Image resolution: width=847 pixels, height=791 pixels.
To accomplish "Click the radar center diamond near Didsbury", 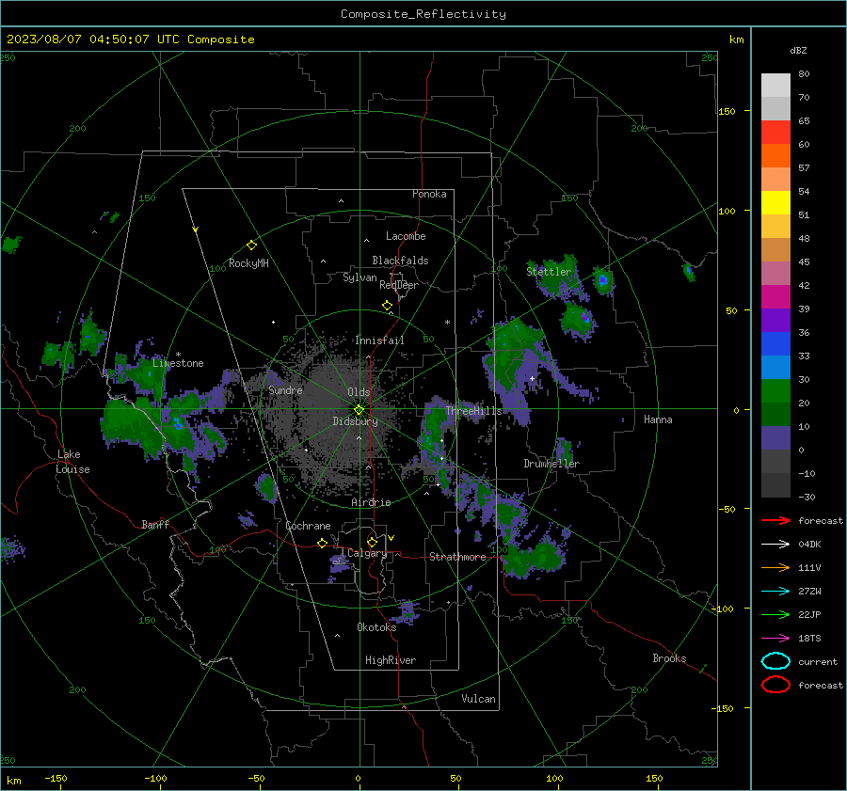I will (359, 410).
